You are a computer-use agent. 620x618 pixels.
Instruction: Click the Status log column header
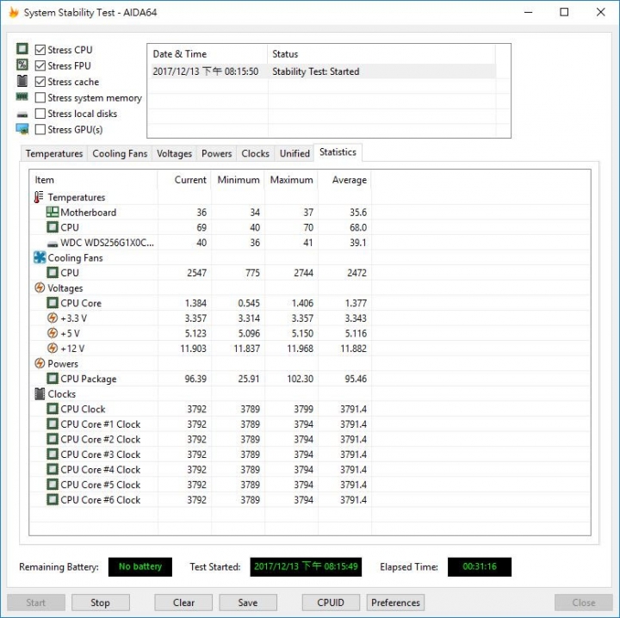point(381,53)
